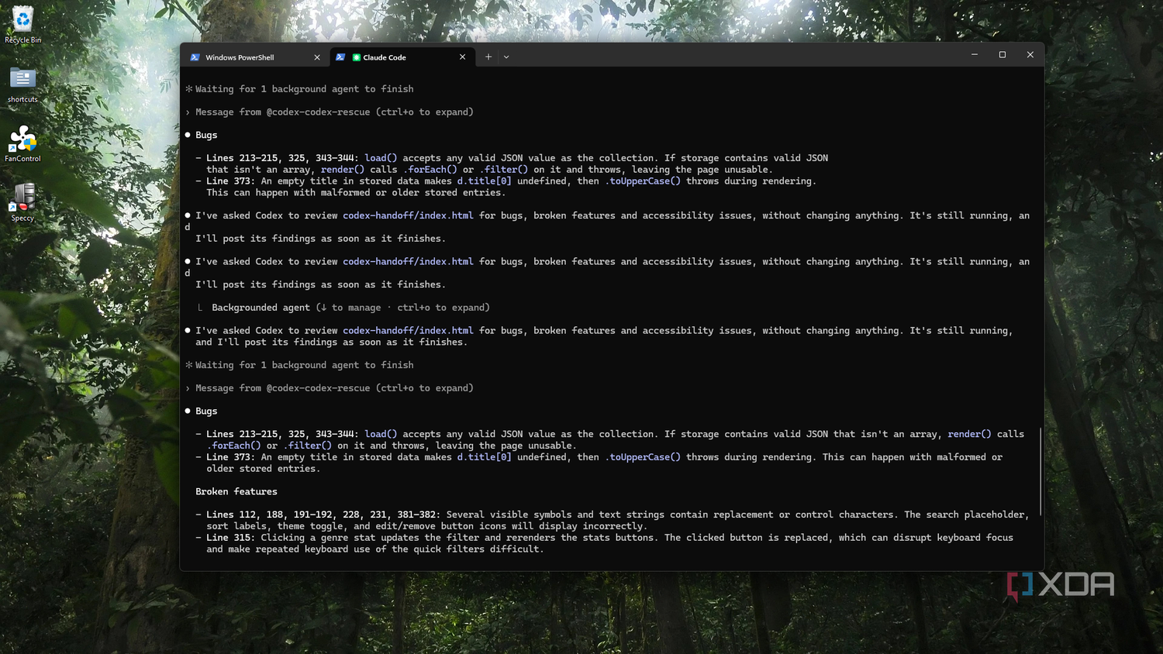Expand the Backgrounded agent line
The height and width of the screenshot is (654, 1163).
click(343, 308)
